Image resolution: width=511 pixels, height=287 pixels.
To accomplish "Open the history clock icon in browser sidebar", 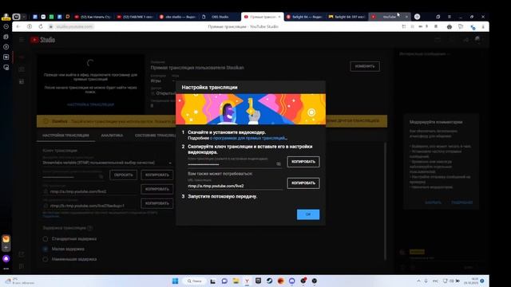I will coord(6,26).
